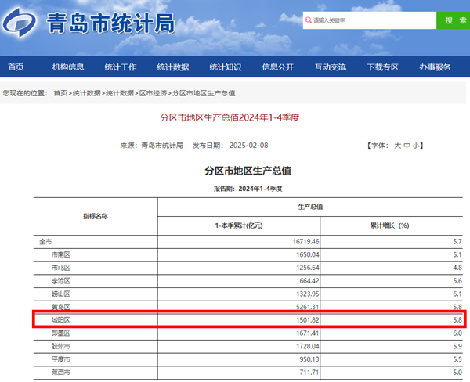Open 首页 in the blue navigation bar
This screenshot has width=470, height=382.
(x=16, y=67)
